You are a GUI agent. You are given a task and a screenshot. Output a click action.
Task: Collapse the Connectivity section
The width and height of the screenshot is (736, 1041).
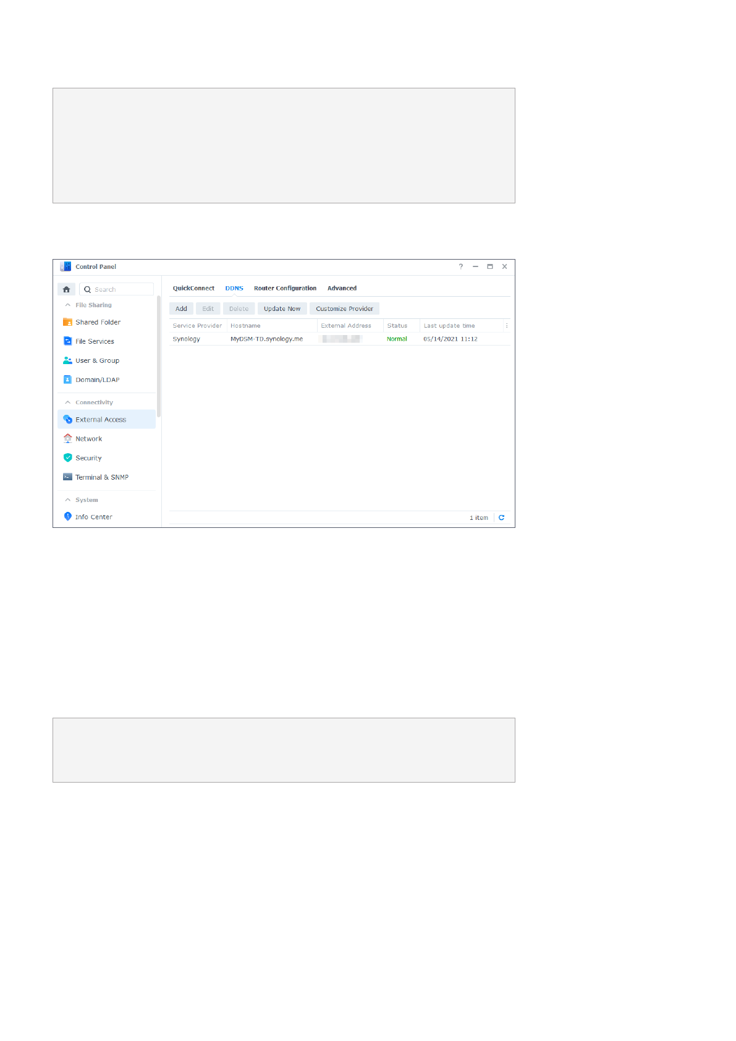click(x=68, y=402)
